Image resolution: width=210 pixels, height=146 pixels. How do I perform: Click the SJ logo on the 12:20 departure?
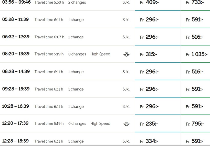(x=126, y=124)
